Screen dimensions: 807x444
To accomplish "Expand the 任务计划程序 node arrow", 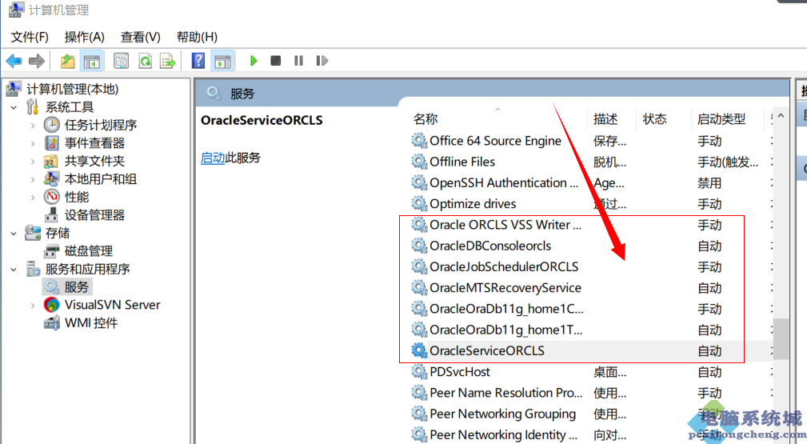I will click(33, 125).
